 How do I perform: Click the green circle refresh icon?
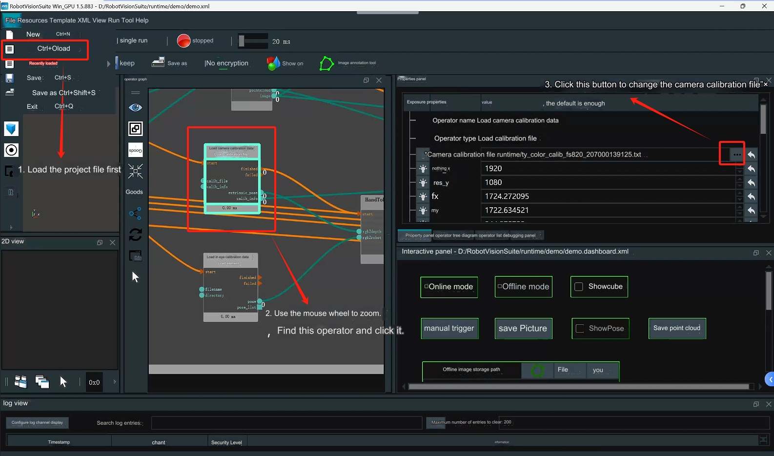click(x=538, y=371)
